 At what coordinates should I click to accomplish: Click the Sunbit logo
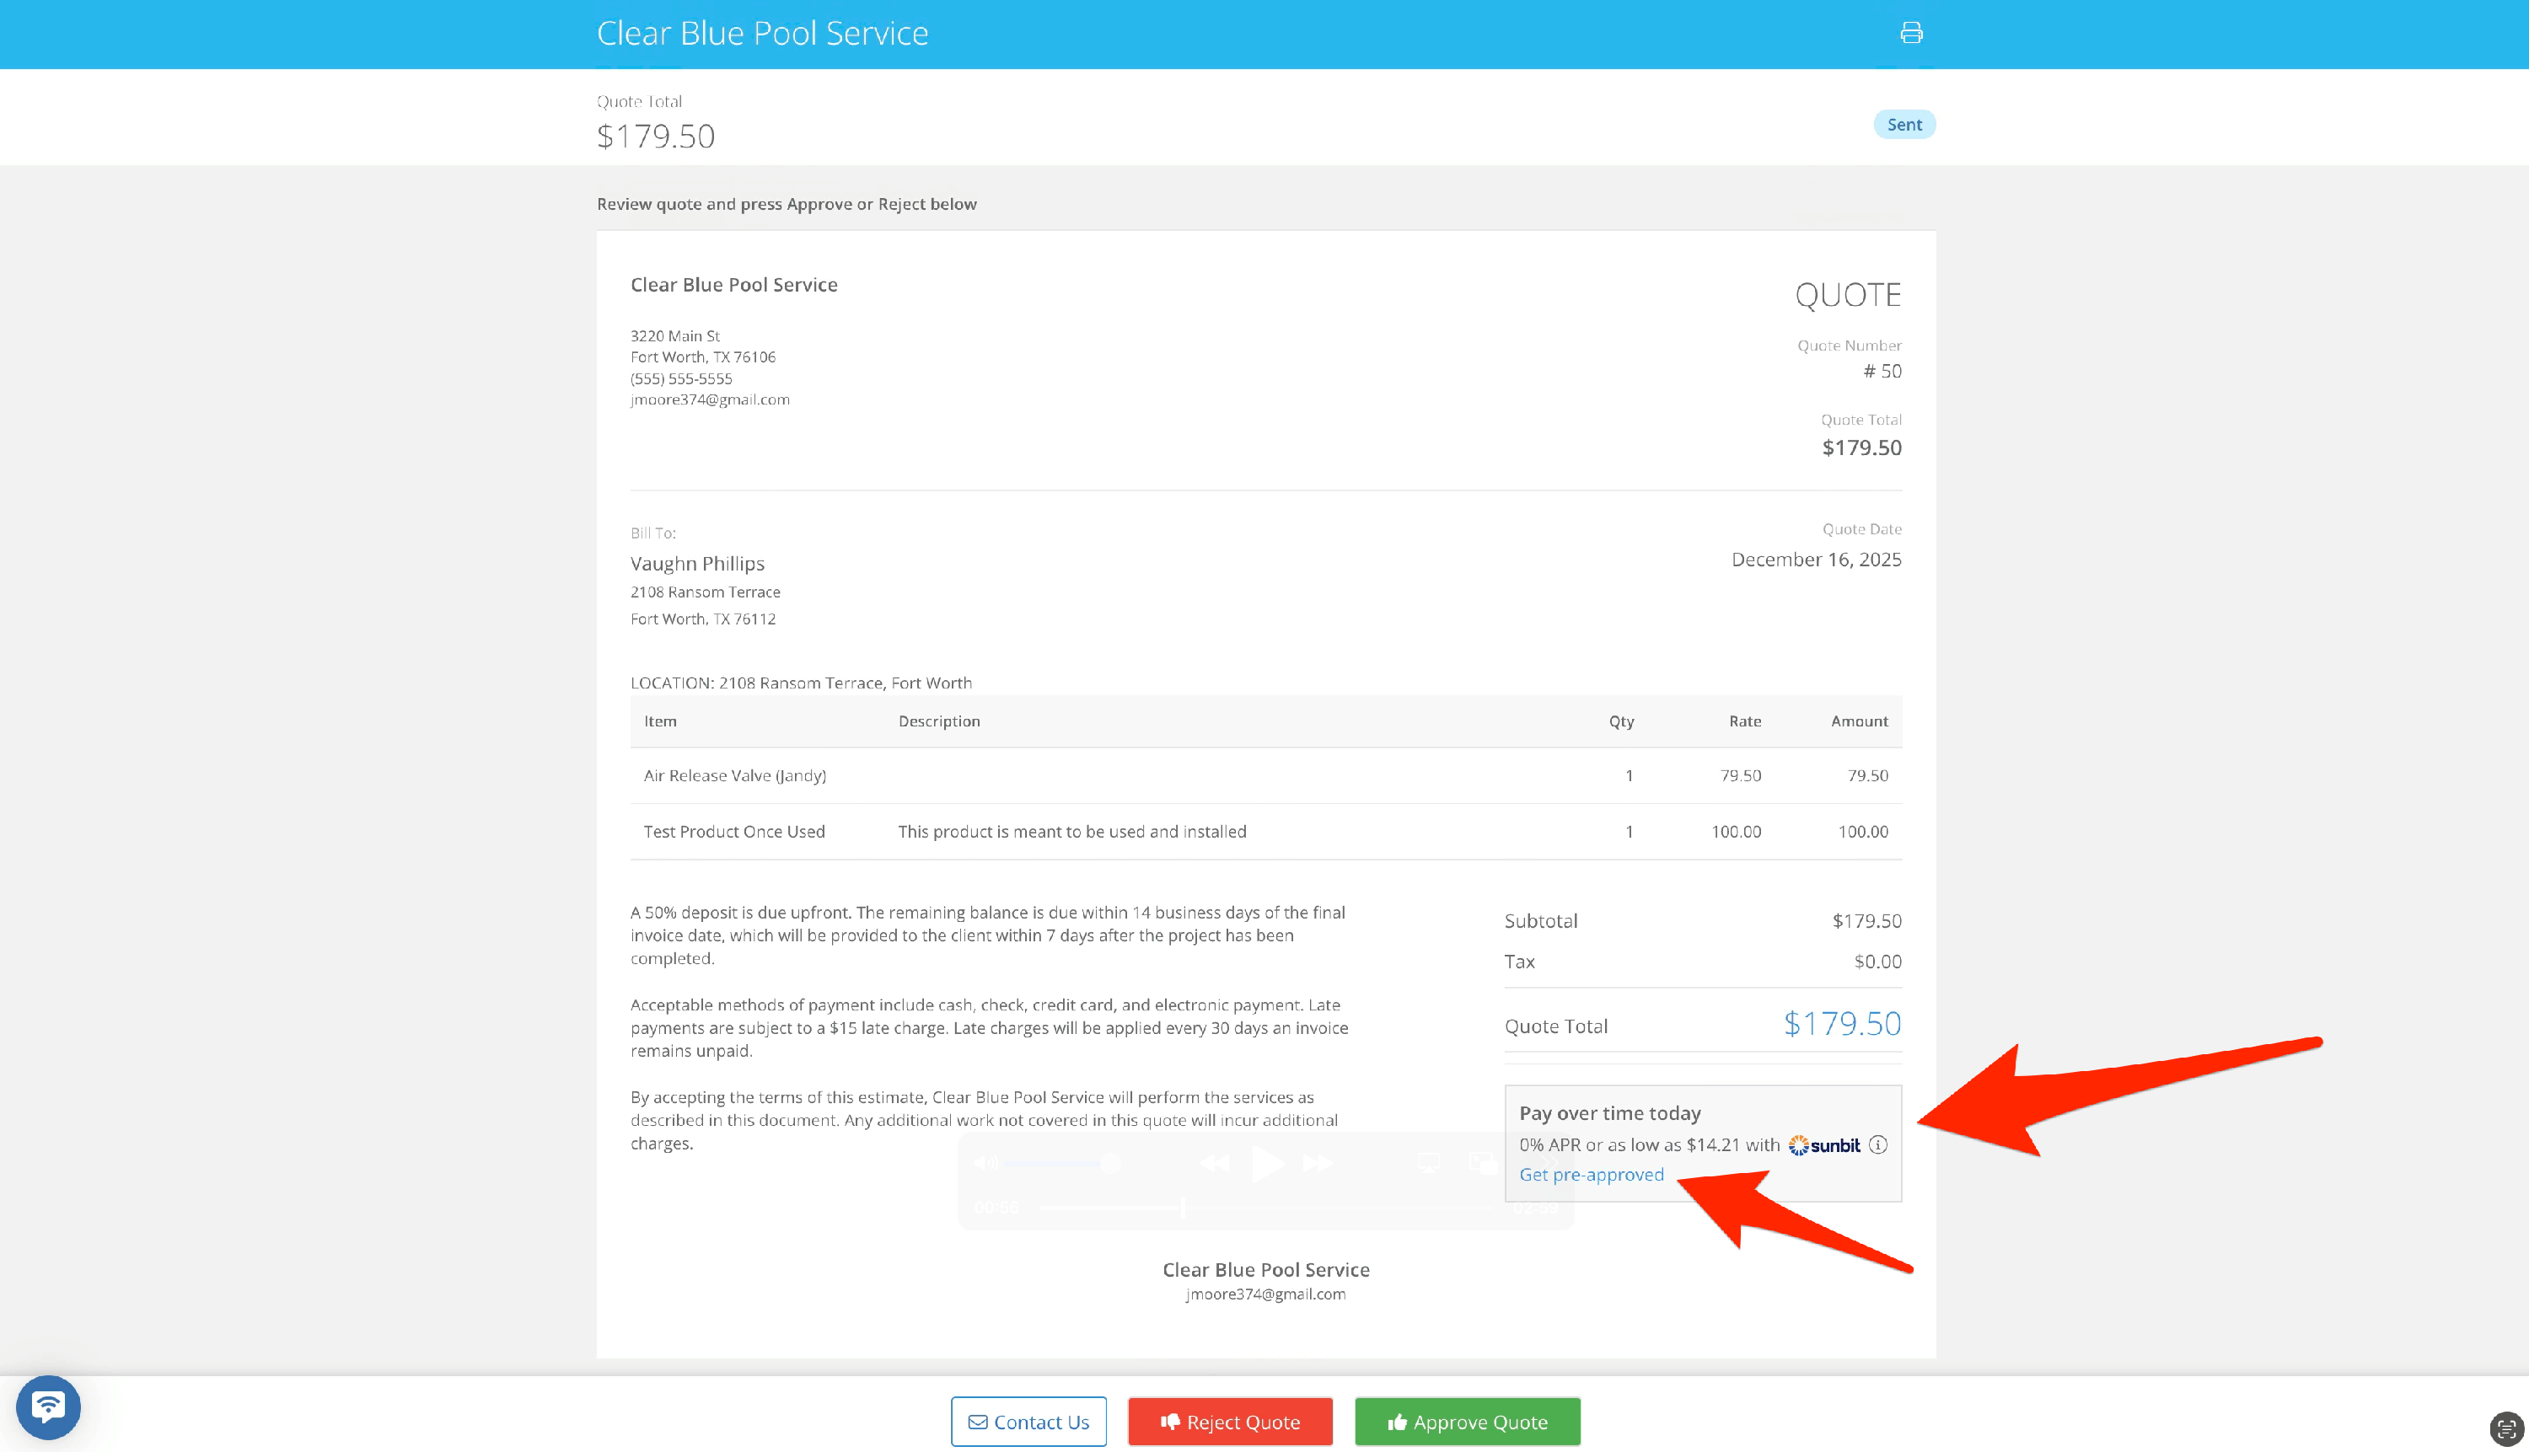click(x=1823, y=1145)
